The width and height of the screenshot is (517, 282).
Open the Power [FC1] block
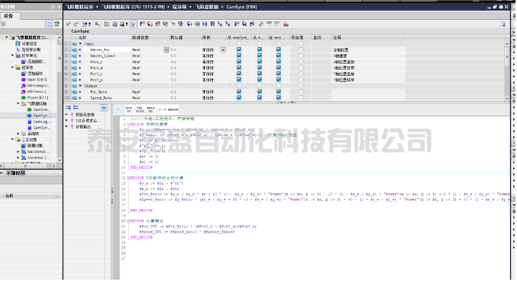coord(37,98)
